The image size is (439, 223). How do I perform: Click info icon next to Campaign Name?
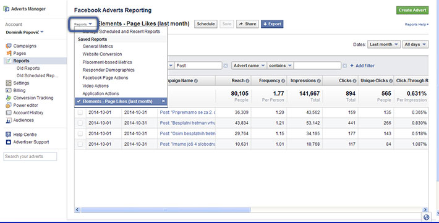tap(196, 81)
